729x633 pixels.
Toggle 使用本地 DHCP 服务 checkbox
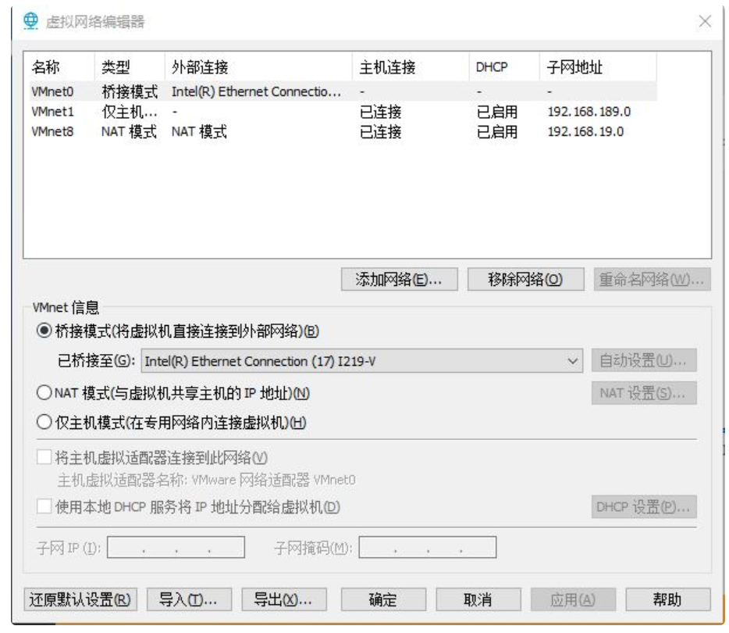tap(44, 506)
